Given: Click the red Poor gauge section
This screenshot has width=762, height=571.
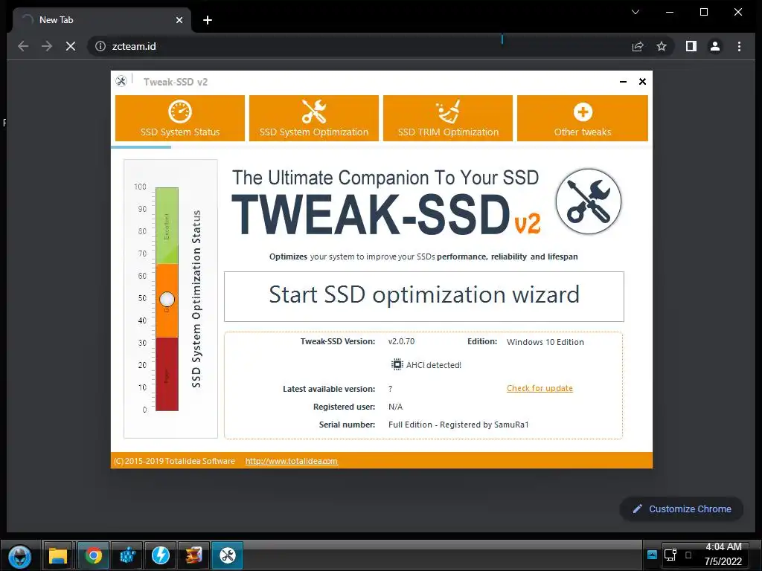Looking at the screenshot, I should [167, 374].
